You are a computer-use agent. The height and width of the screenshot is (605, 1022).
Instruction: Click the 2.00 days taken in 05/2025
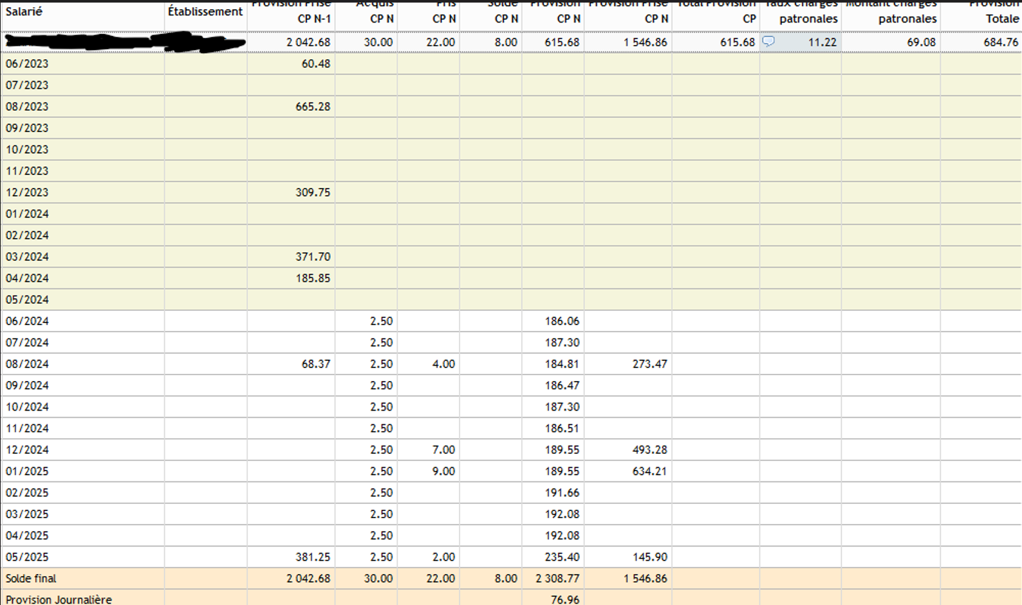pos(443,557)
